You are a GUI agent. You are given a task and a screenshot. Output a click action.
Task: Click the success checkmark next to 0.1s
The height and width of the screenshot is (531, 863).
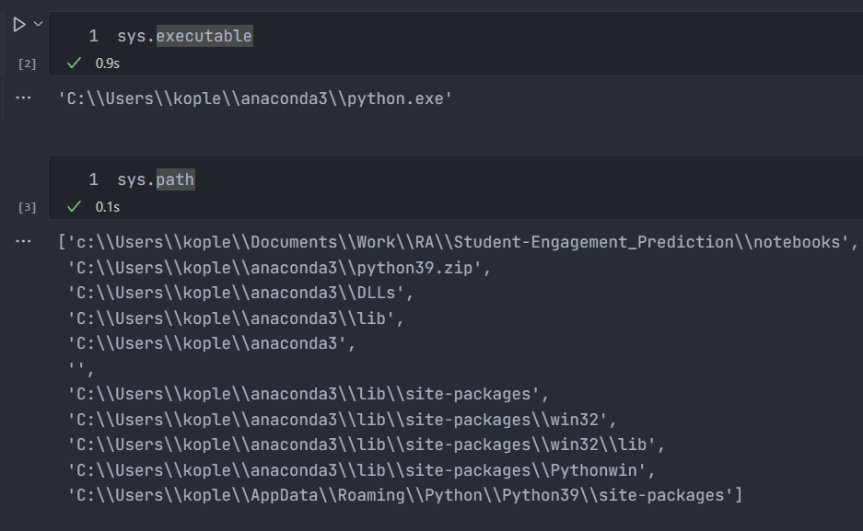point(75,206)
